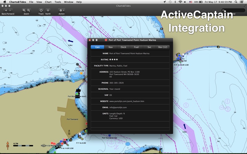Click the Back arrow in toolbar

point(5,10)
